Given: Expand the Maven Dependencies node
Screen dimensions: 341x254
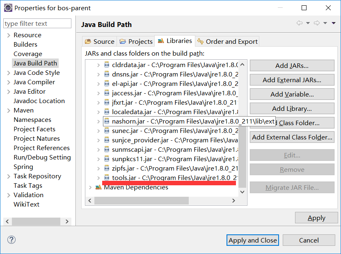Looking at the screenshot, I should coord(91,187).
